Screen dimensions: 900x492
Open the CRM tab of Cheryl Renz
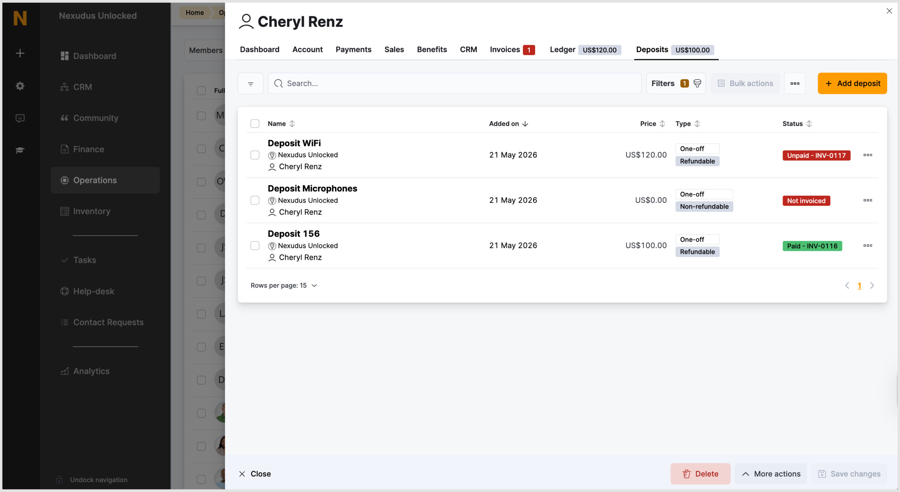tap(468, 50)
